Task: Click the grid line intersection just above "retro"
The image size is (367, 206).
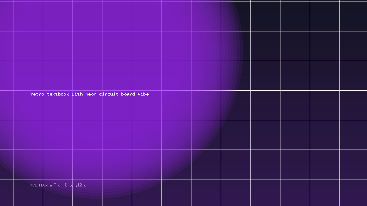Action: [x=43, y=90]
